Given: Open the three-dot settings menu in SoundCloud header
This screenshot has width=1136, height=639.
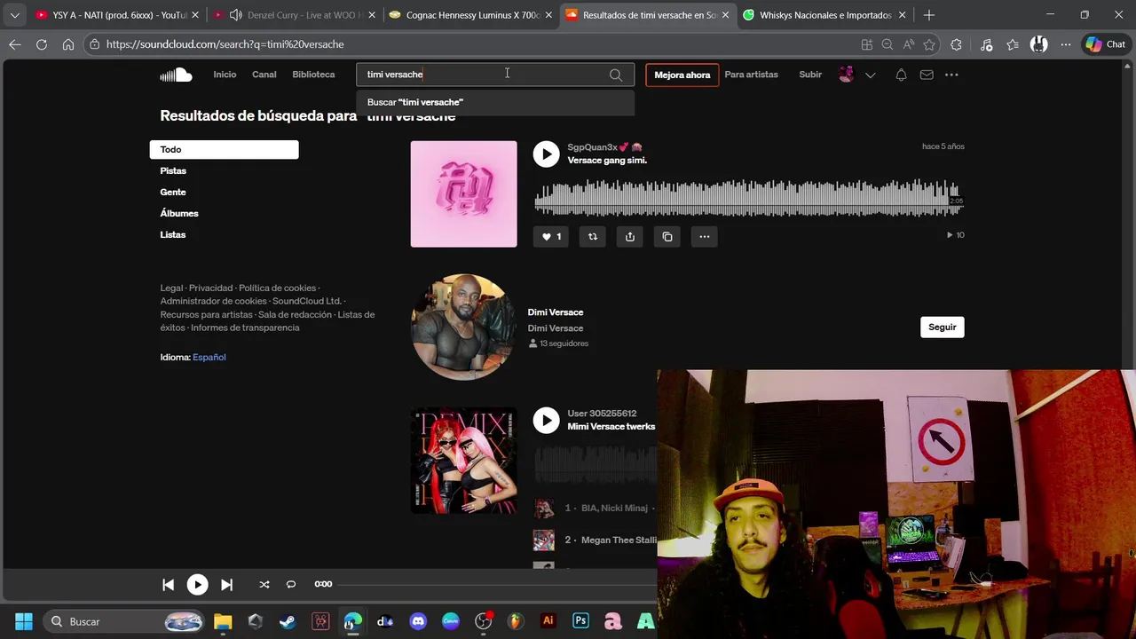Looking at the screenshot, I should pos(951,75).
